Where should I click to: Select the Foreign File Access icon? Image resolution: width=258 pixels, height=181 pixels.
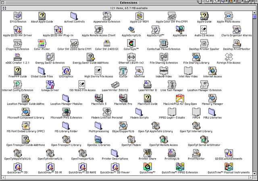pos(229,57)
